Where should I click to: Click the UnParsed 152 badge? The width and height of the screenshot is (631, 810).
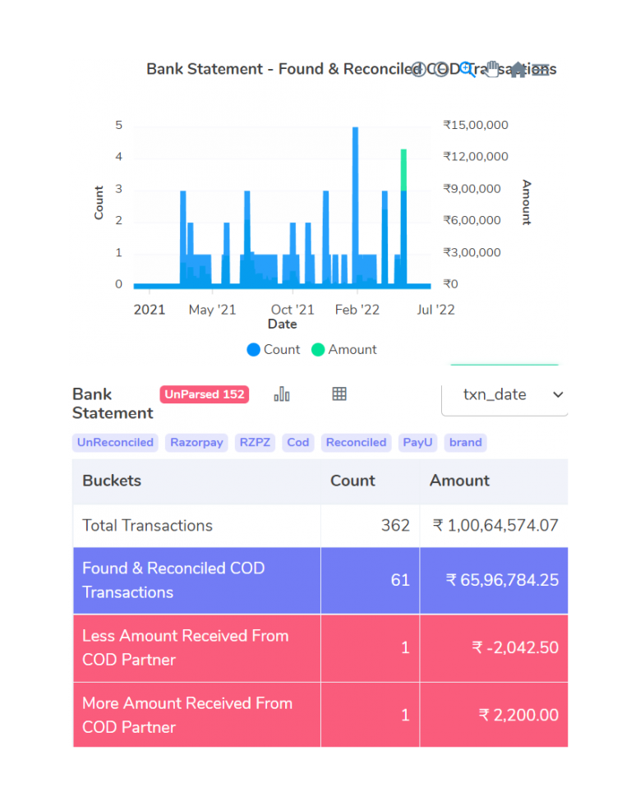[x=204, y=394]
